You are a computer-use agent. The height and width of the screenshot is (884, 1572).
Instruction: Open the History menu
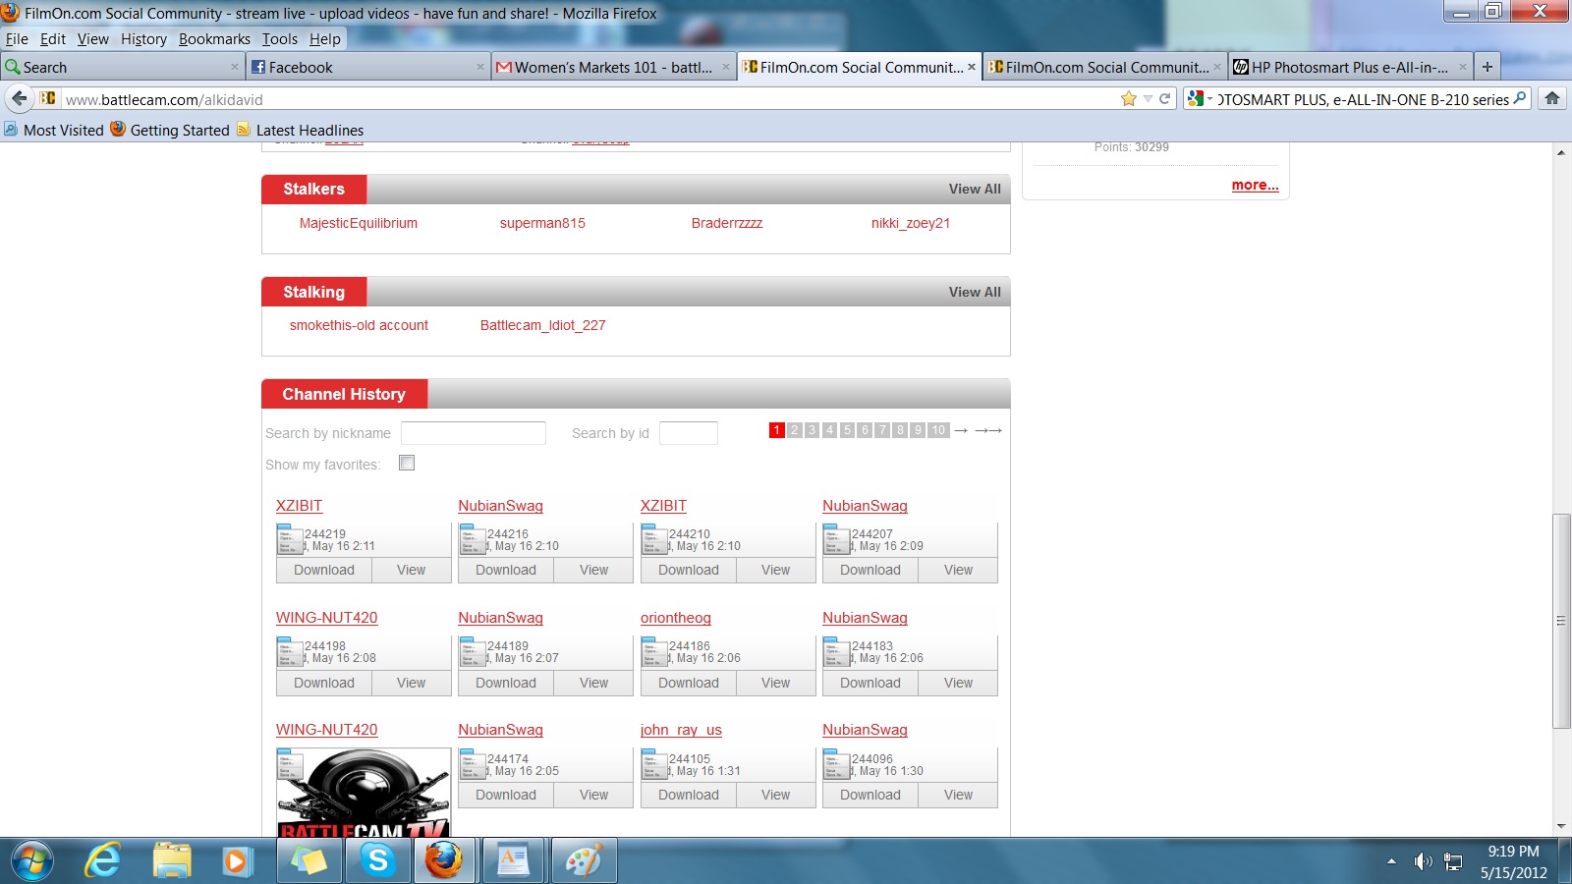click(143, 39)
